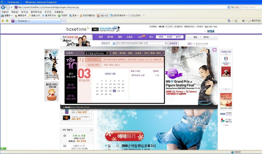The image size is (262, 154).
Task: Click the Winamp Search input field
Action: [251, 7]
